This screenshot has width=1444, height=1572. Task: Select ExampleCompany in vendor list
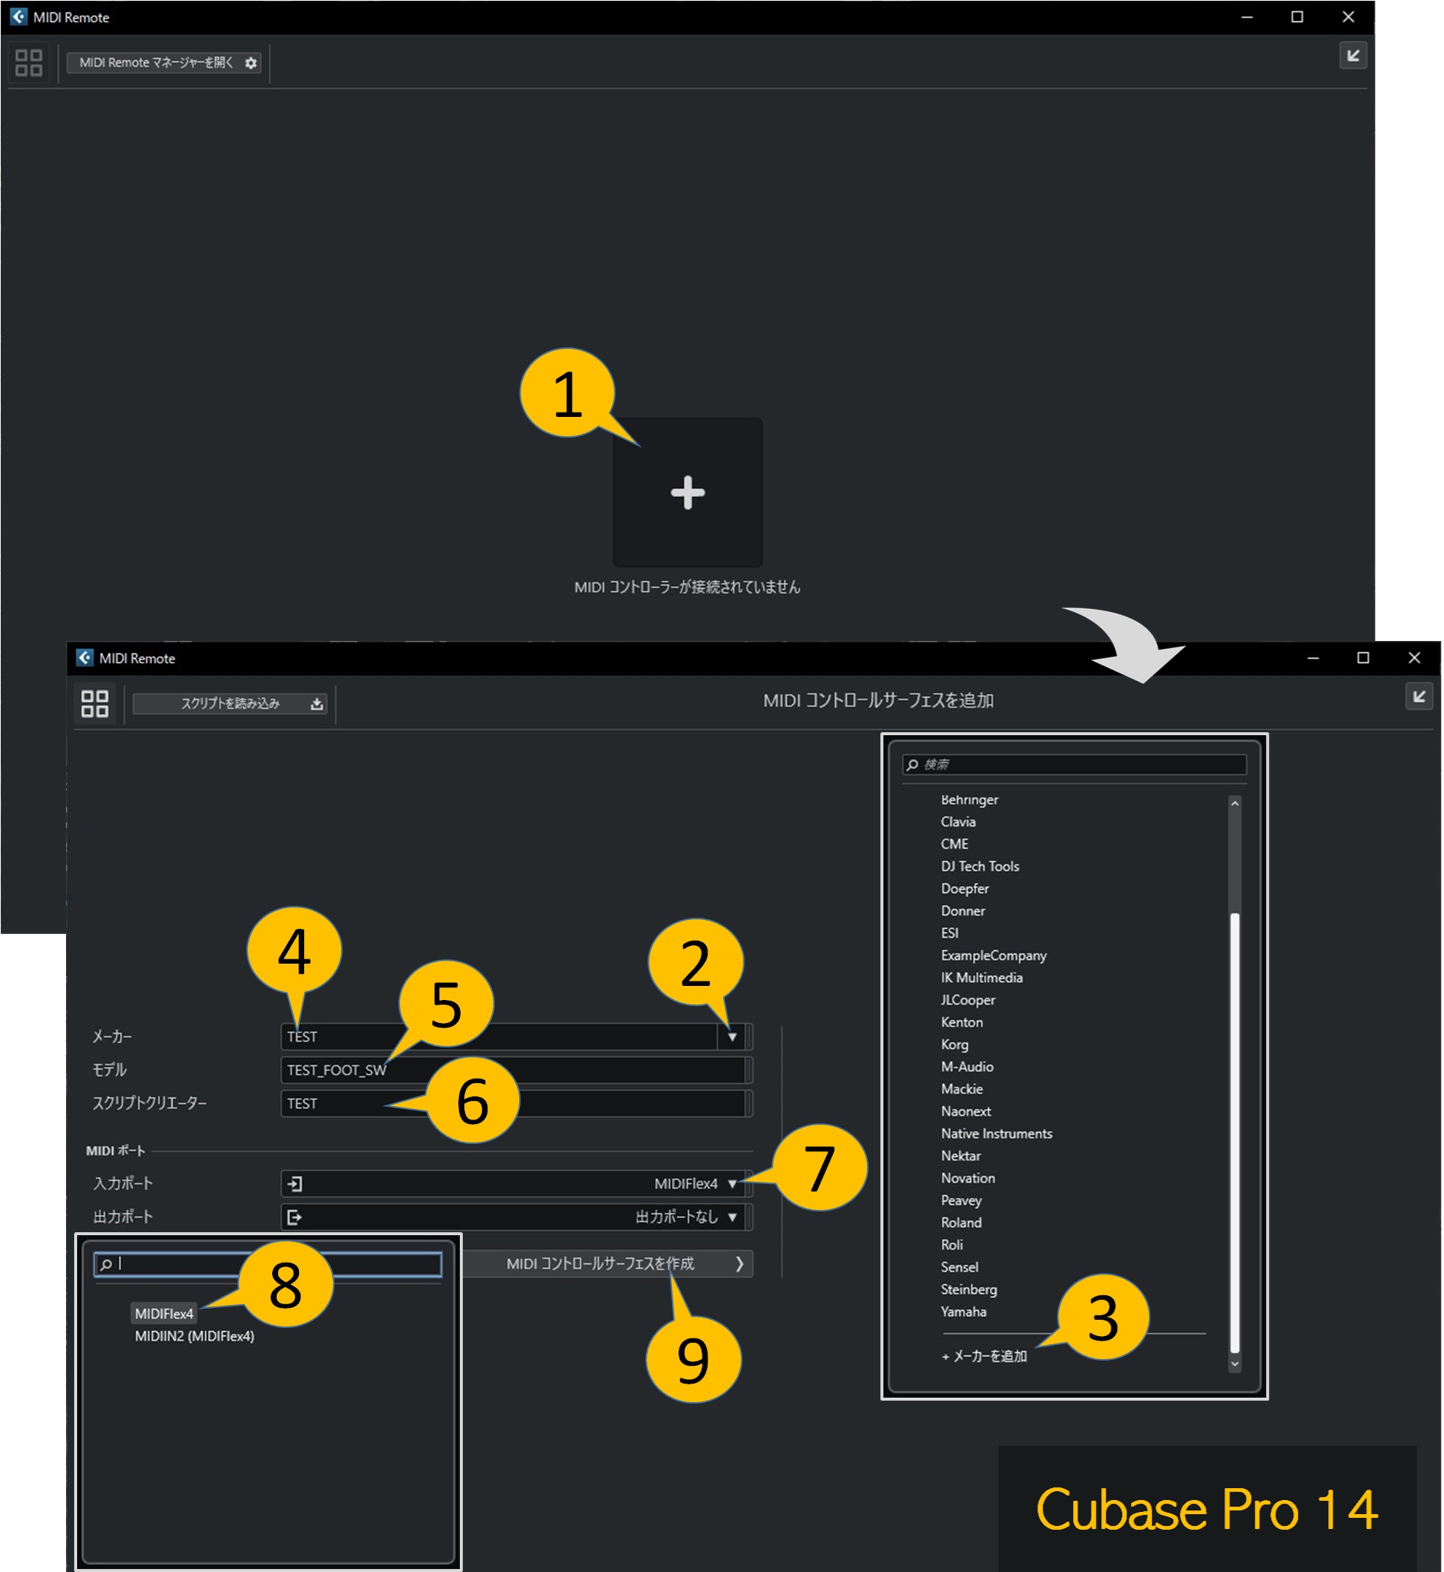[993, 956]
